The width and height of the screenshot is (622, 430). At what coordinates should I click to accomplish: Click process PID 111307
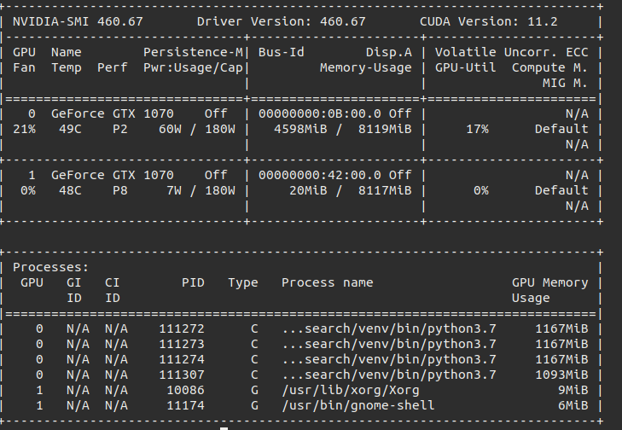pos(182,375)
